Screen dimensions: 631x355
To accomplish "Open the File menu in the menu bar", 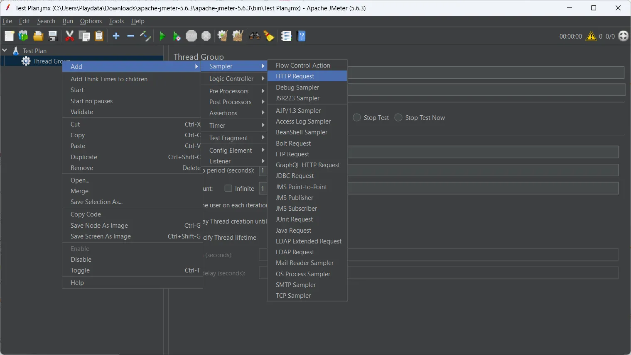I will coord(7,21).
